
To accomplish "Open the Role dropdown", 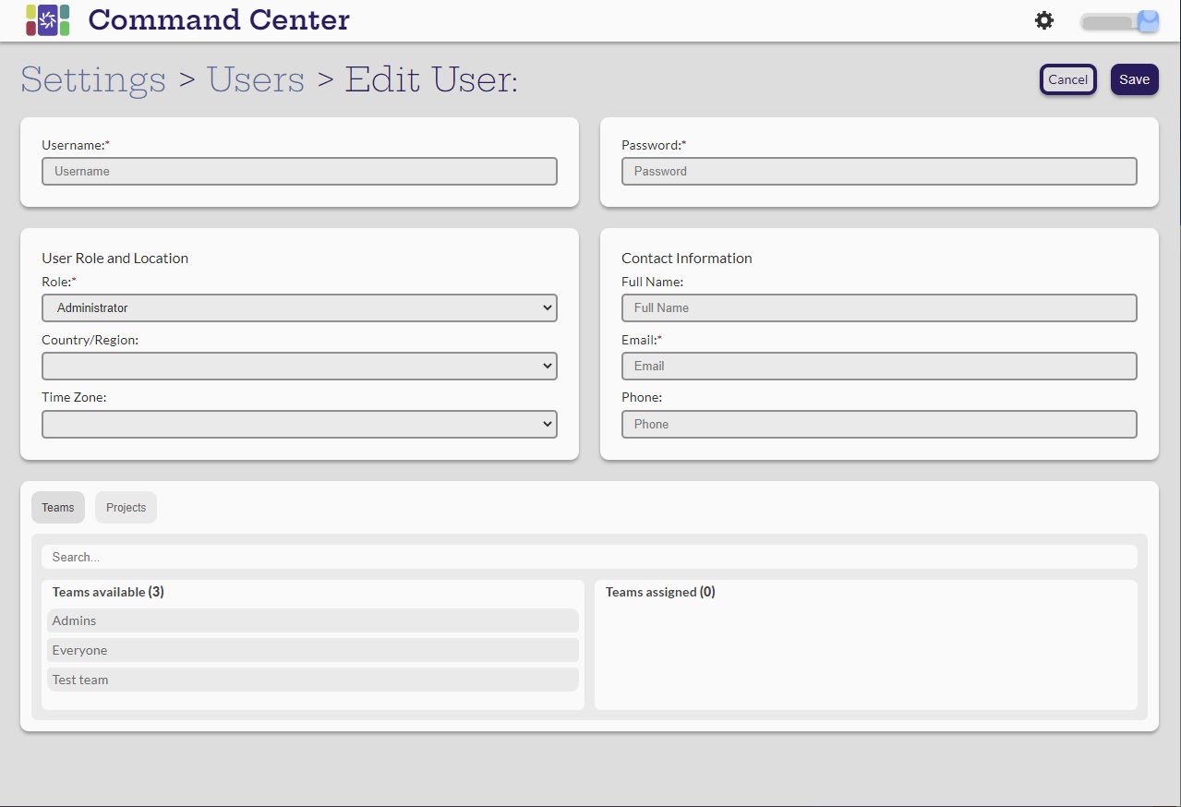I will pos(299,307).
